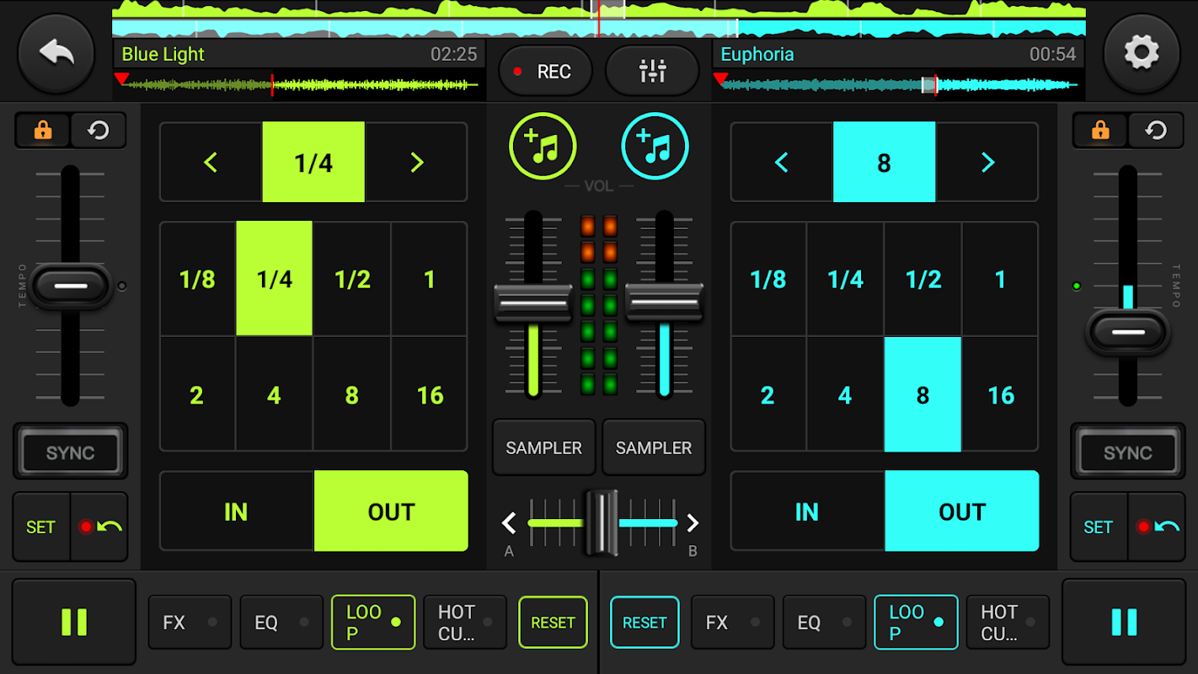Switch left deck to FX tab
The width and height of the screenshot is (1198, 674).
(x=190, y=623)
